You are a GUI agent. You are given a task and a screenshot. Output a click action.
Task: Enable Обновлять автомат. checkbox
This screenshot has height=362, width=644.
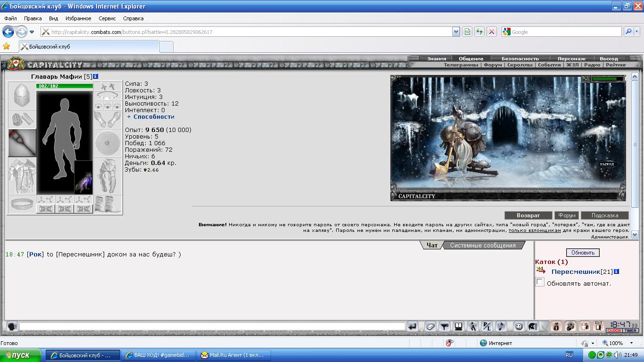540,282
